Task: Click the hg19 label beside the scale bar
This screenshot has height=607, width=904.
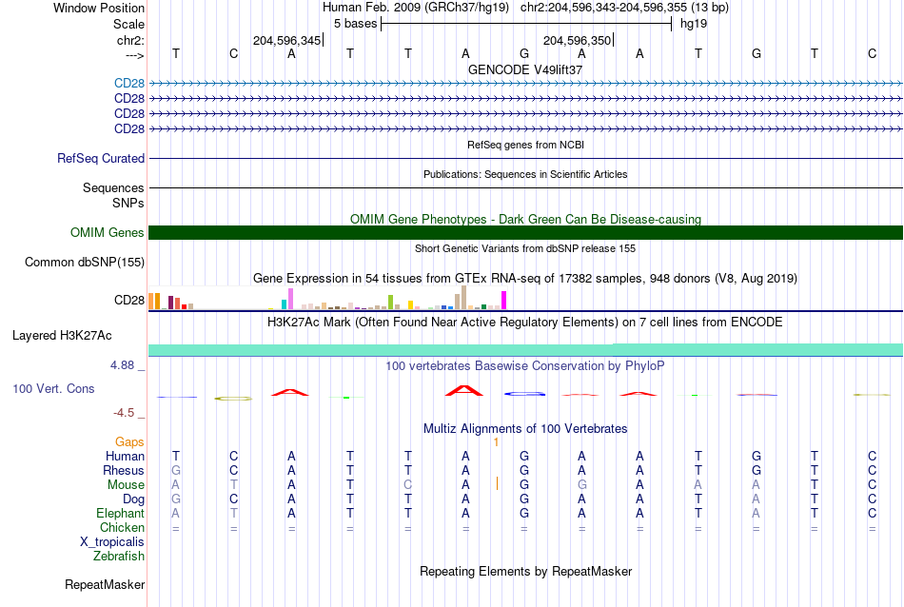Action: pyautogui.click(x=694, y=24)
